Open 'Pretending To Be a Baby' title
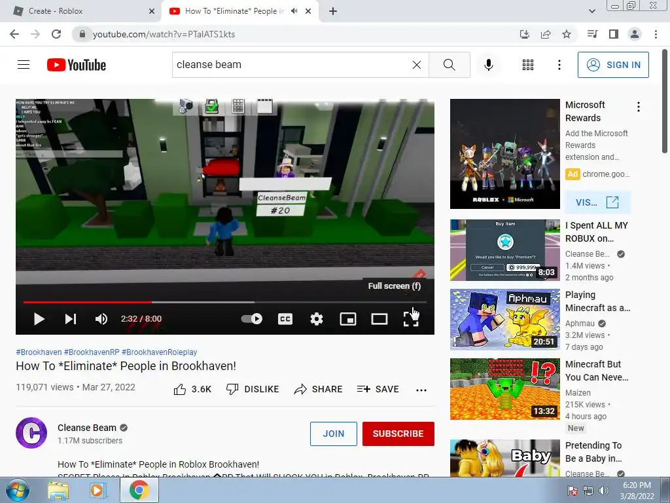The image size is (670, 503). point(593,452)
